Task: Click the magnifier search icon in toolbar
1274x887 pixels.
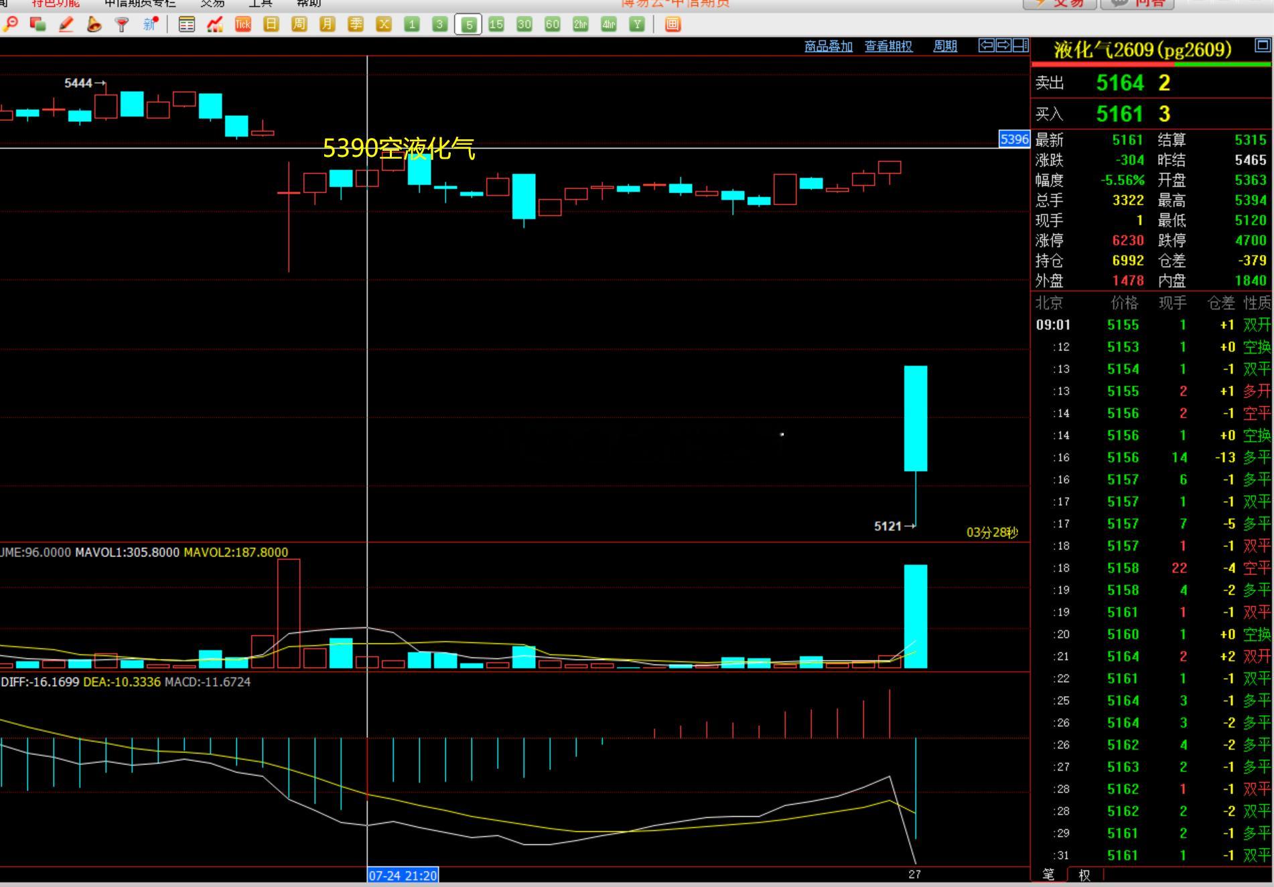Action: pos(11,25)
